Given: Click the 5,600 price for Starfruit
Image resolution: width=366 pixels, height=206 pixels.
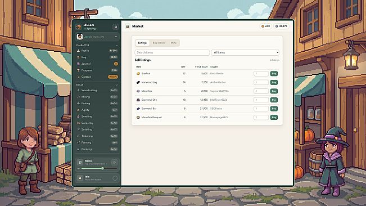Looking at the screenshot, I should click(204, 73).
